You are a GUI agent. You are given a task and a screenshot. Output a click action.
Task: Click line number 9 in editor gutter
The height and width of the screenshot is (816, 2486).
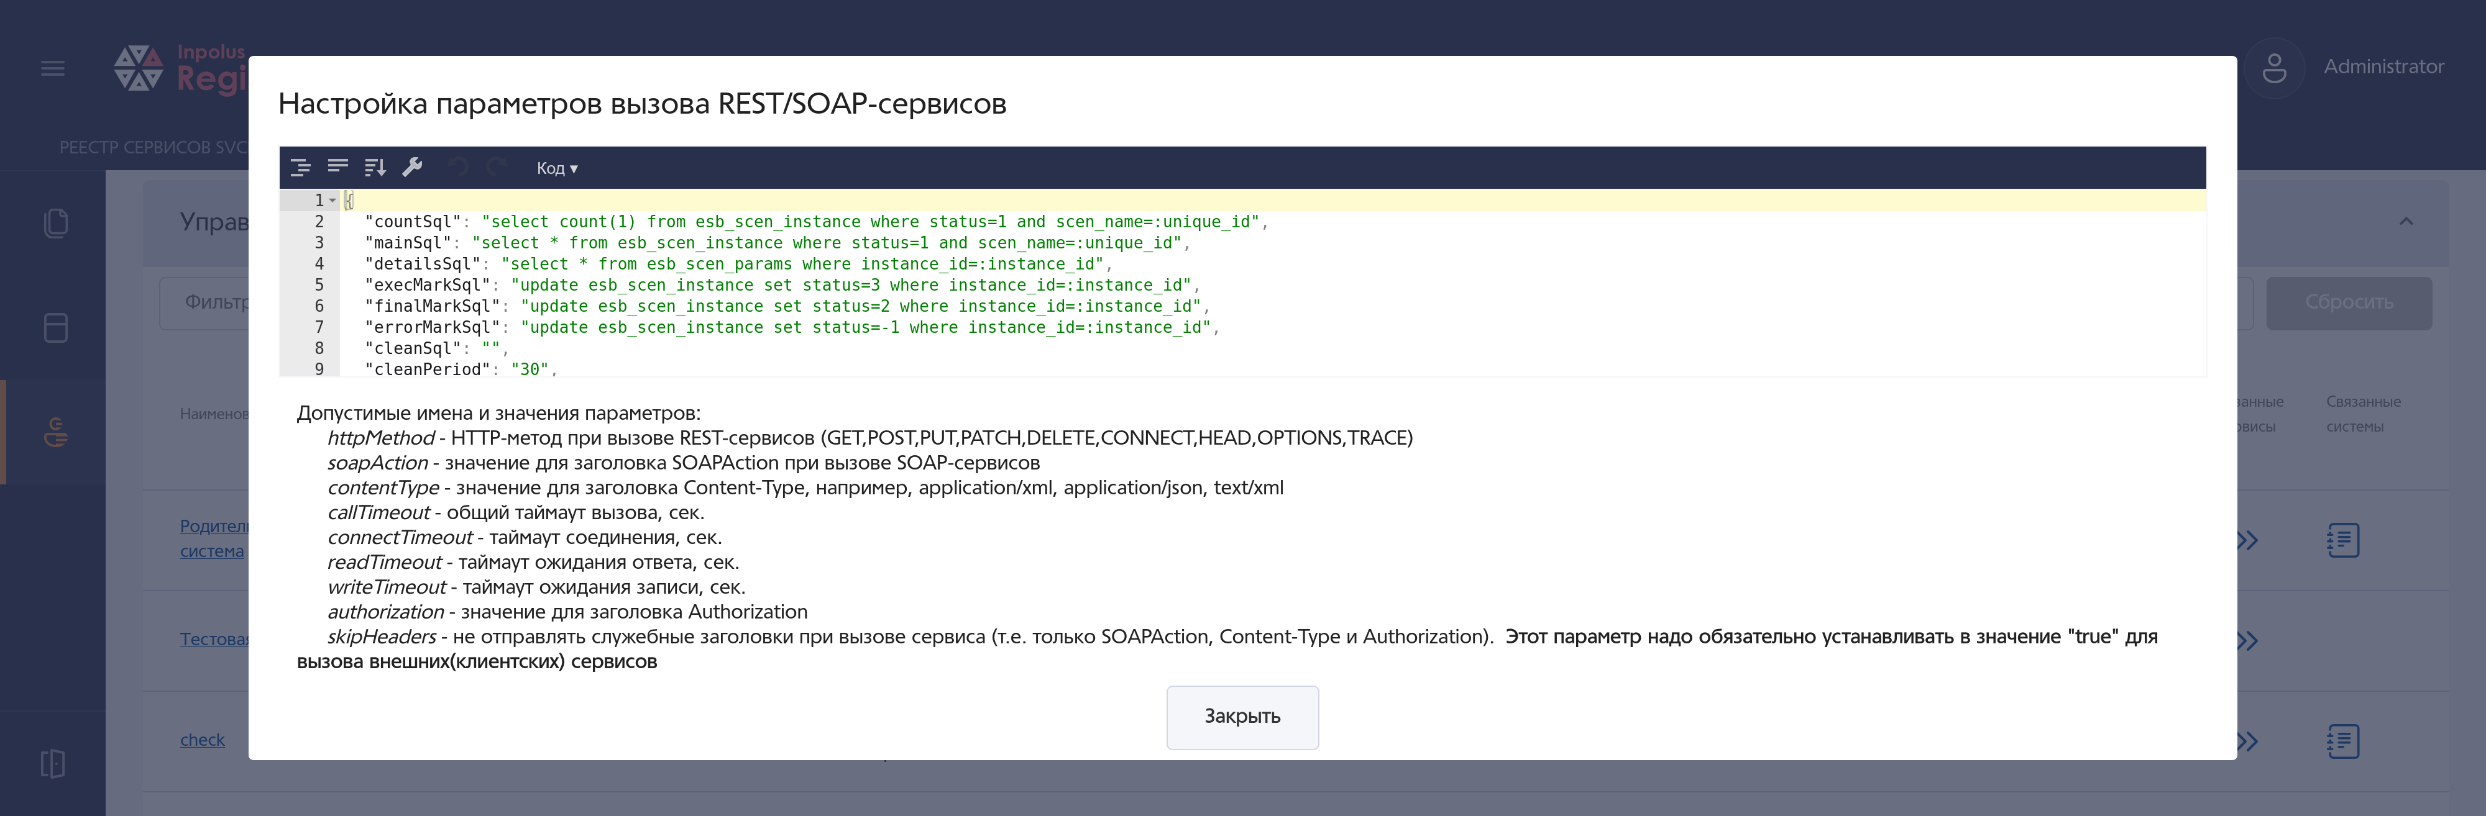[318, 369]
